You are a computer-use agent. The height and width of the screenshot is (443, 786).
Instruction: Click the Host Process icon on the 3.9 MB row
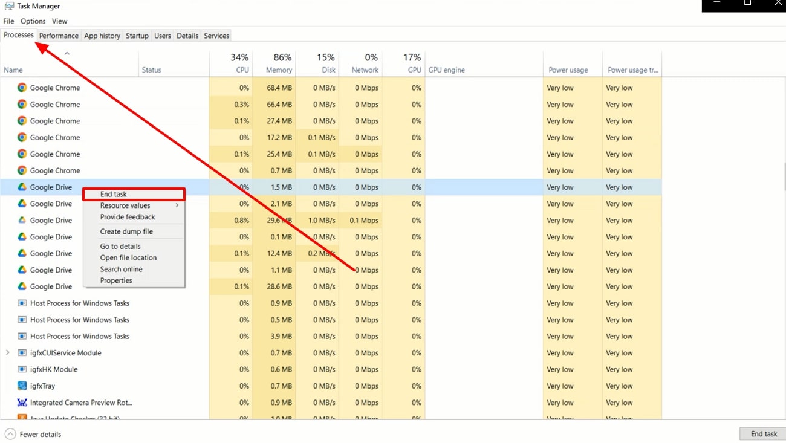[x=22, y=336]
